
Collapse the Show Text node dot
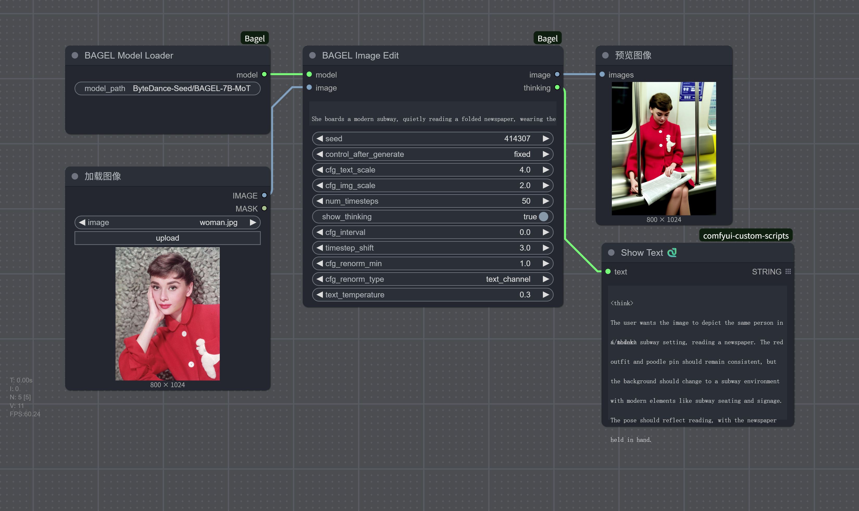coord(611,253)
